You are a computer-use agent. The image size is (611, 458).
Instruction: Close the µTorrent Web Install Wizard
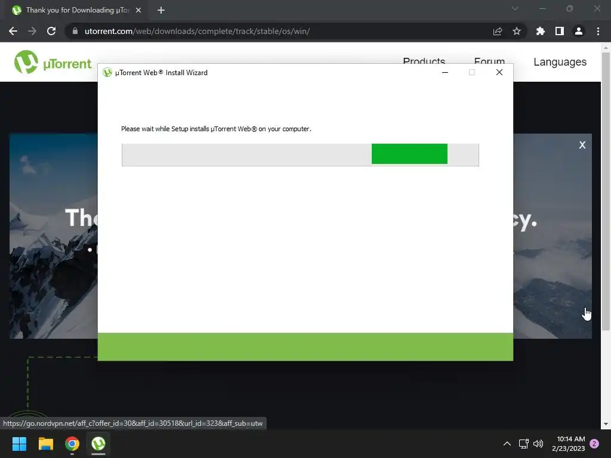499,72
